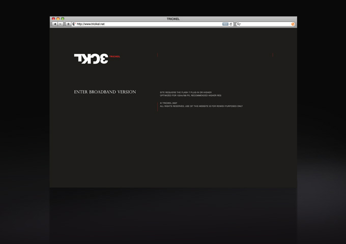Click the '© Tricikel 2007' text
The height and width of the screenshot is (244, 346).
pyautogui.click(x=168, y=103)
